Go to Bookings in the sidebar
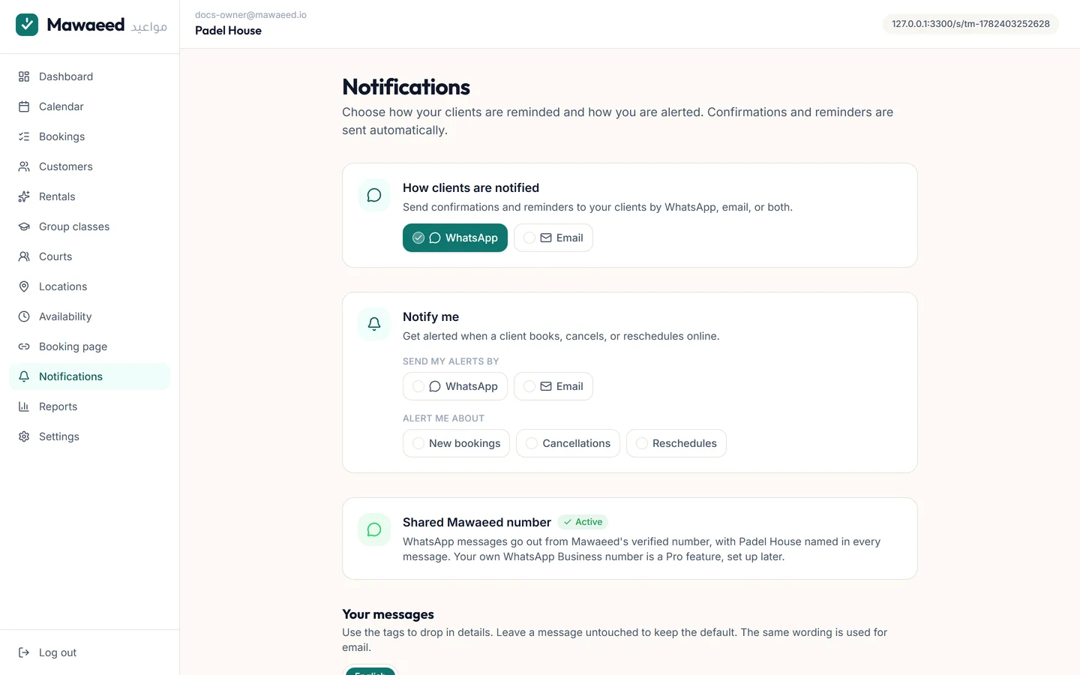The height and width of the screenshot is (675, 1080). 90,136
